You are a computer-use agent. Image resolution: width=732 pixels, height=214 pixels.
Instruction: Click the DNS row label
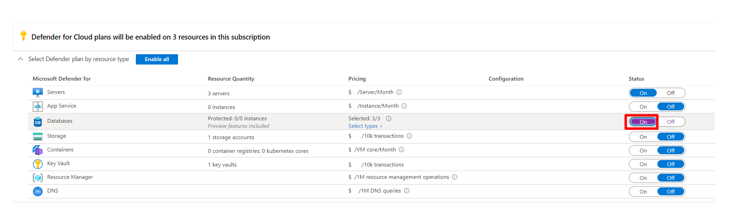53,191
